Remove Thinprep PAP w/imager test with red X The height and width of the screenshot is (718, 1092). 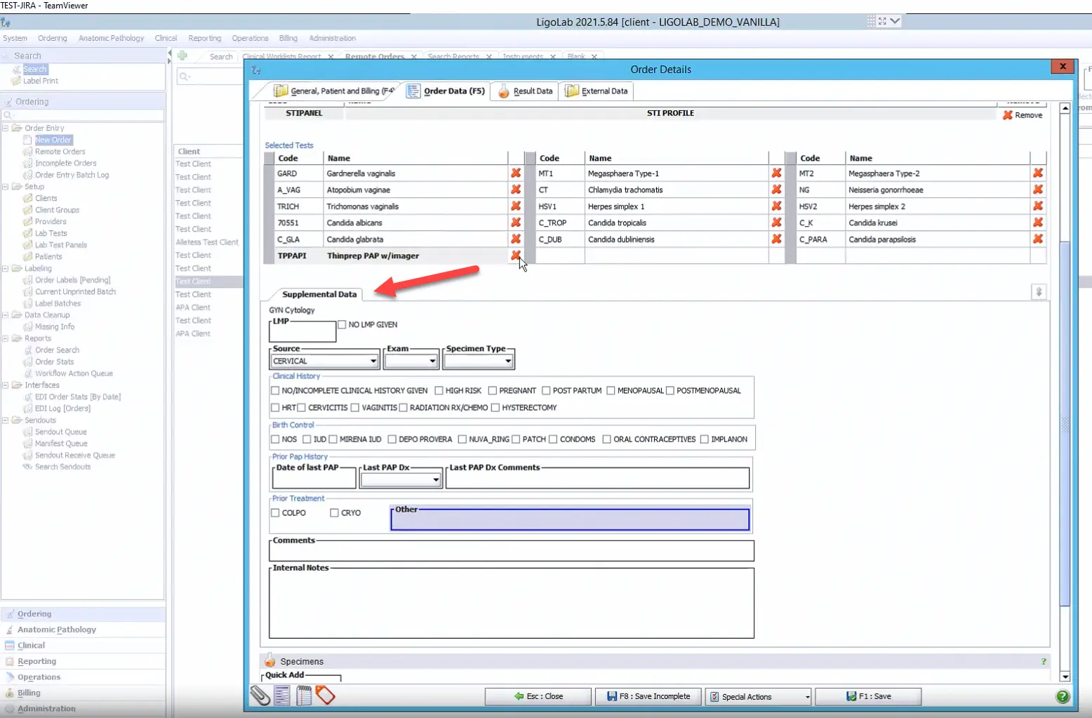pos(516,255)
